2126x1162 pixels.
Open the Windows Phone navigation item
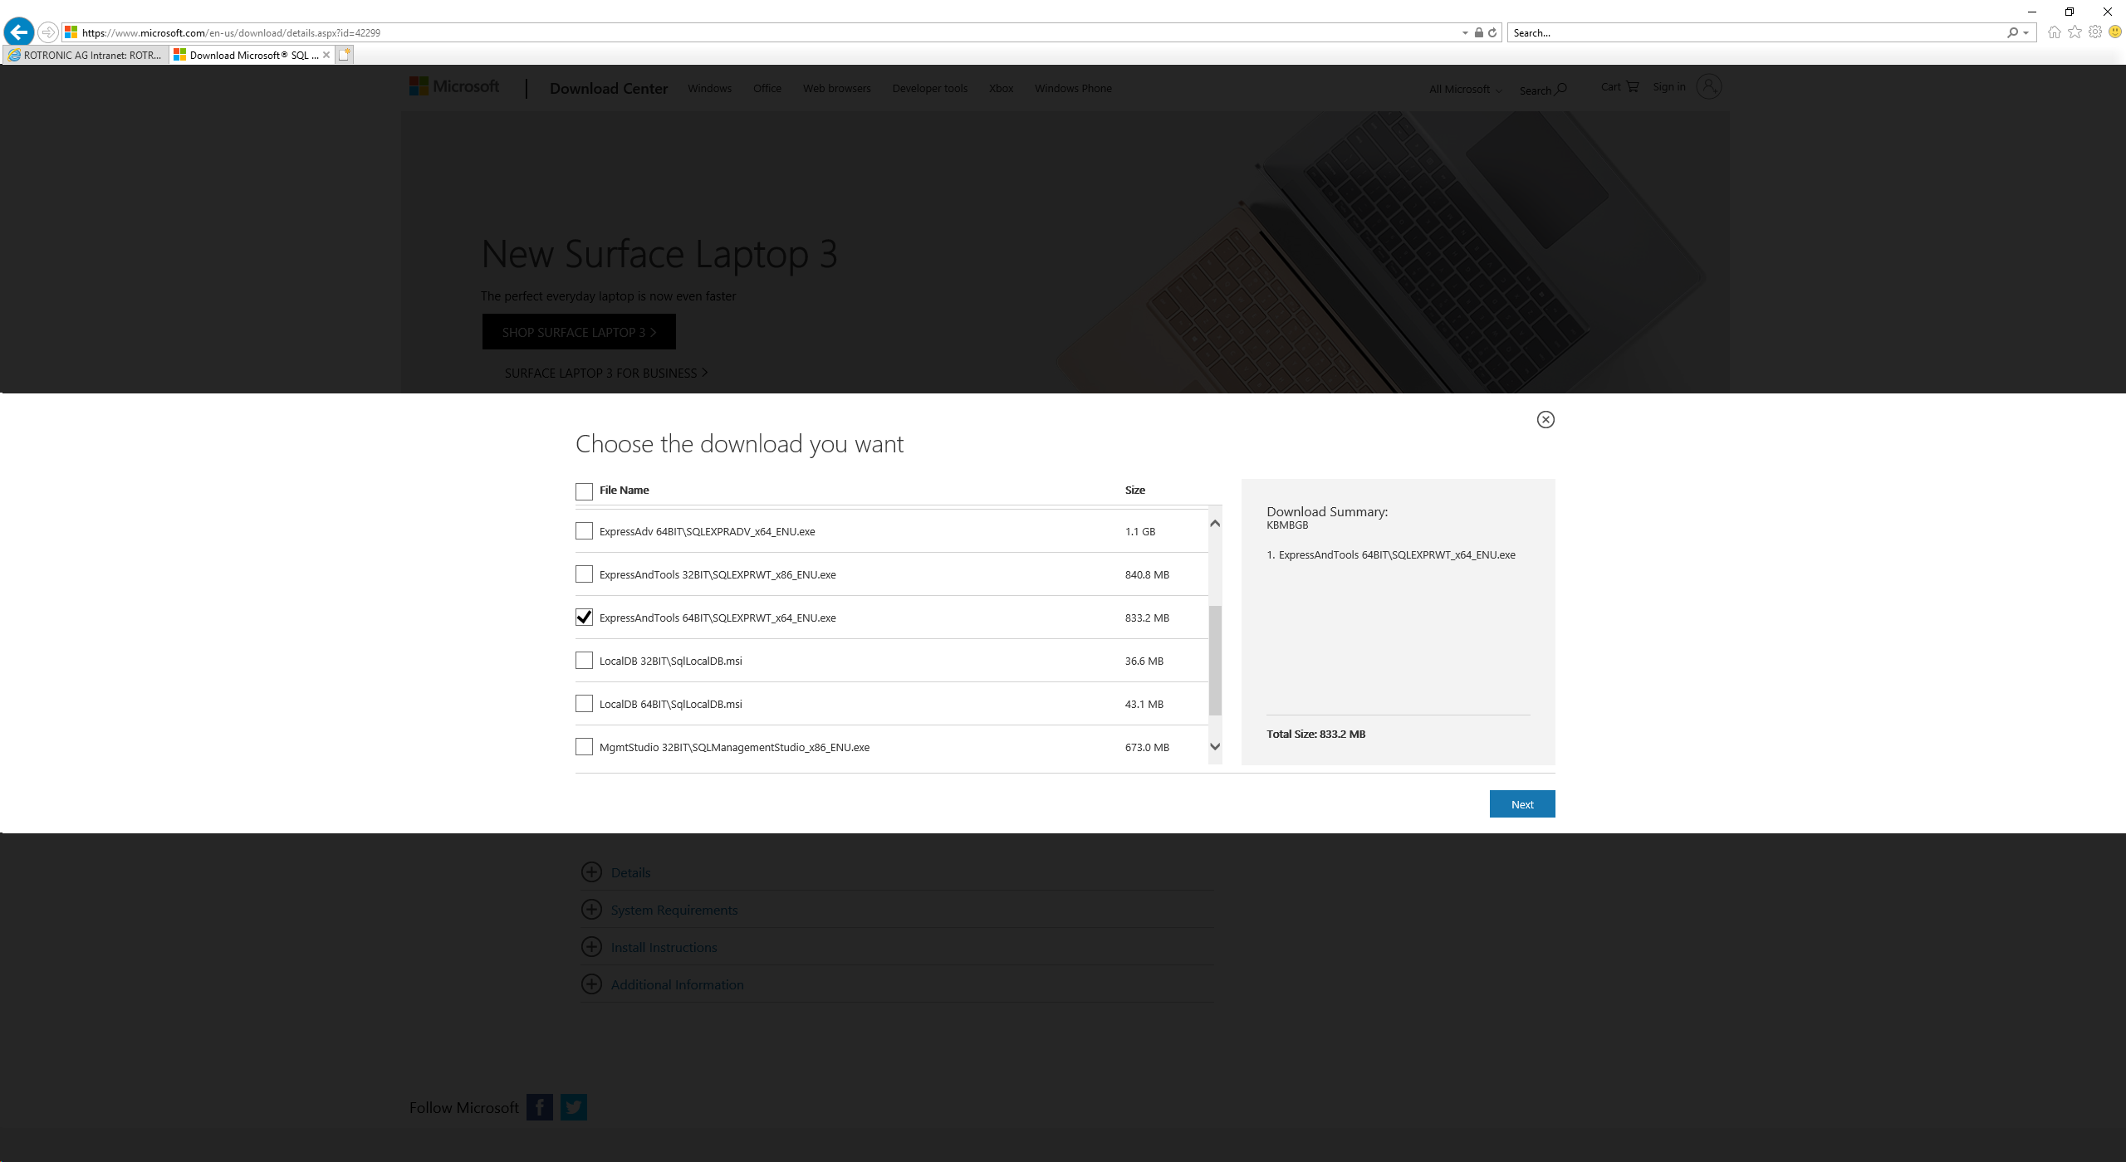coord(1073,88)
